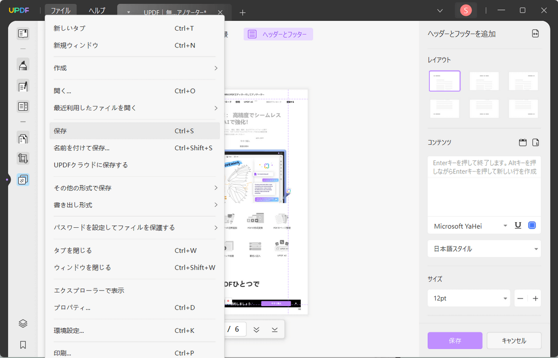Increase font size with plus button
The width and height of the screenshot is (558, 358).
point(535,298)
